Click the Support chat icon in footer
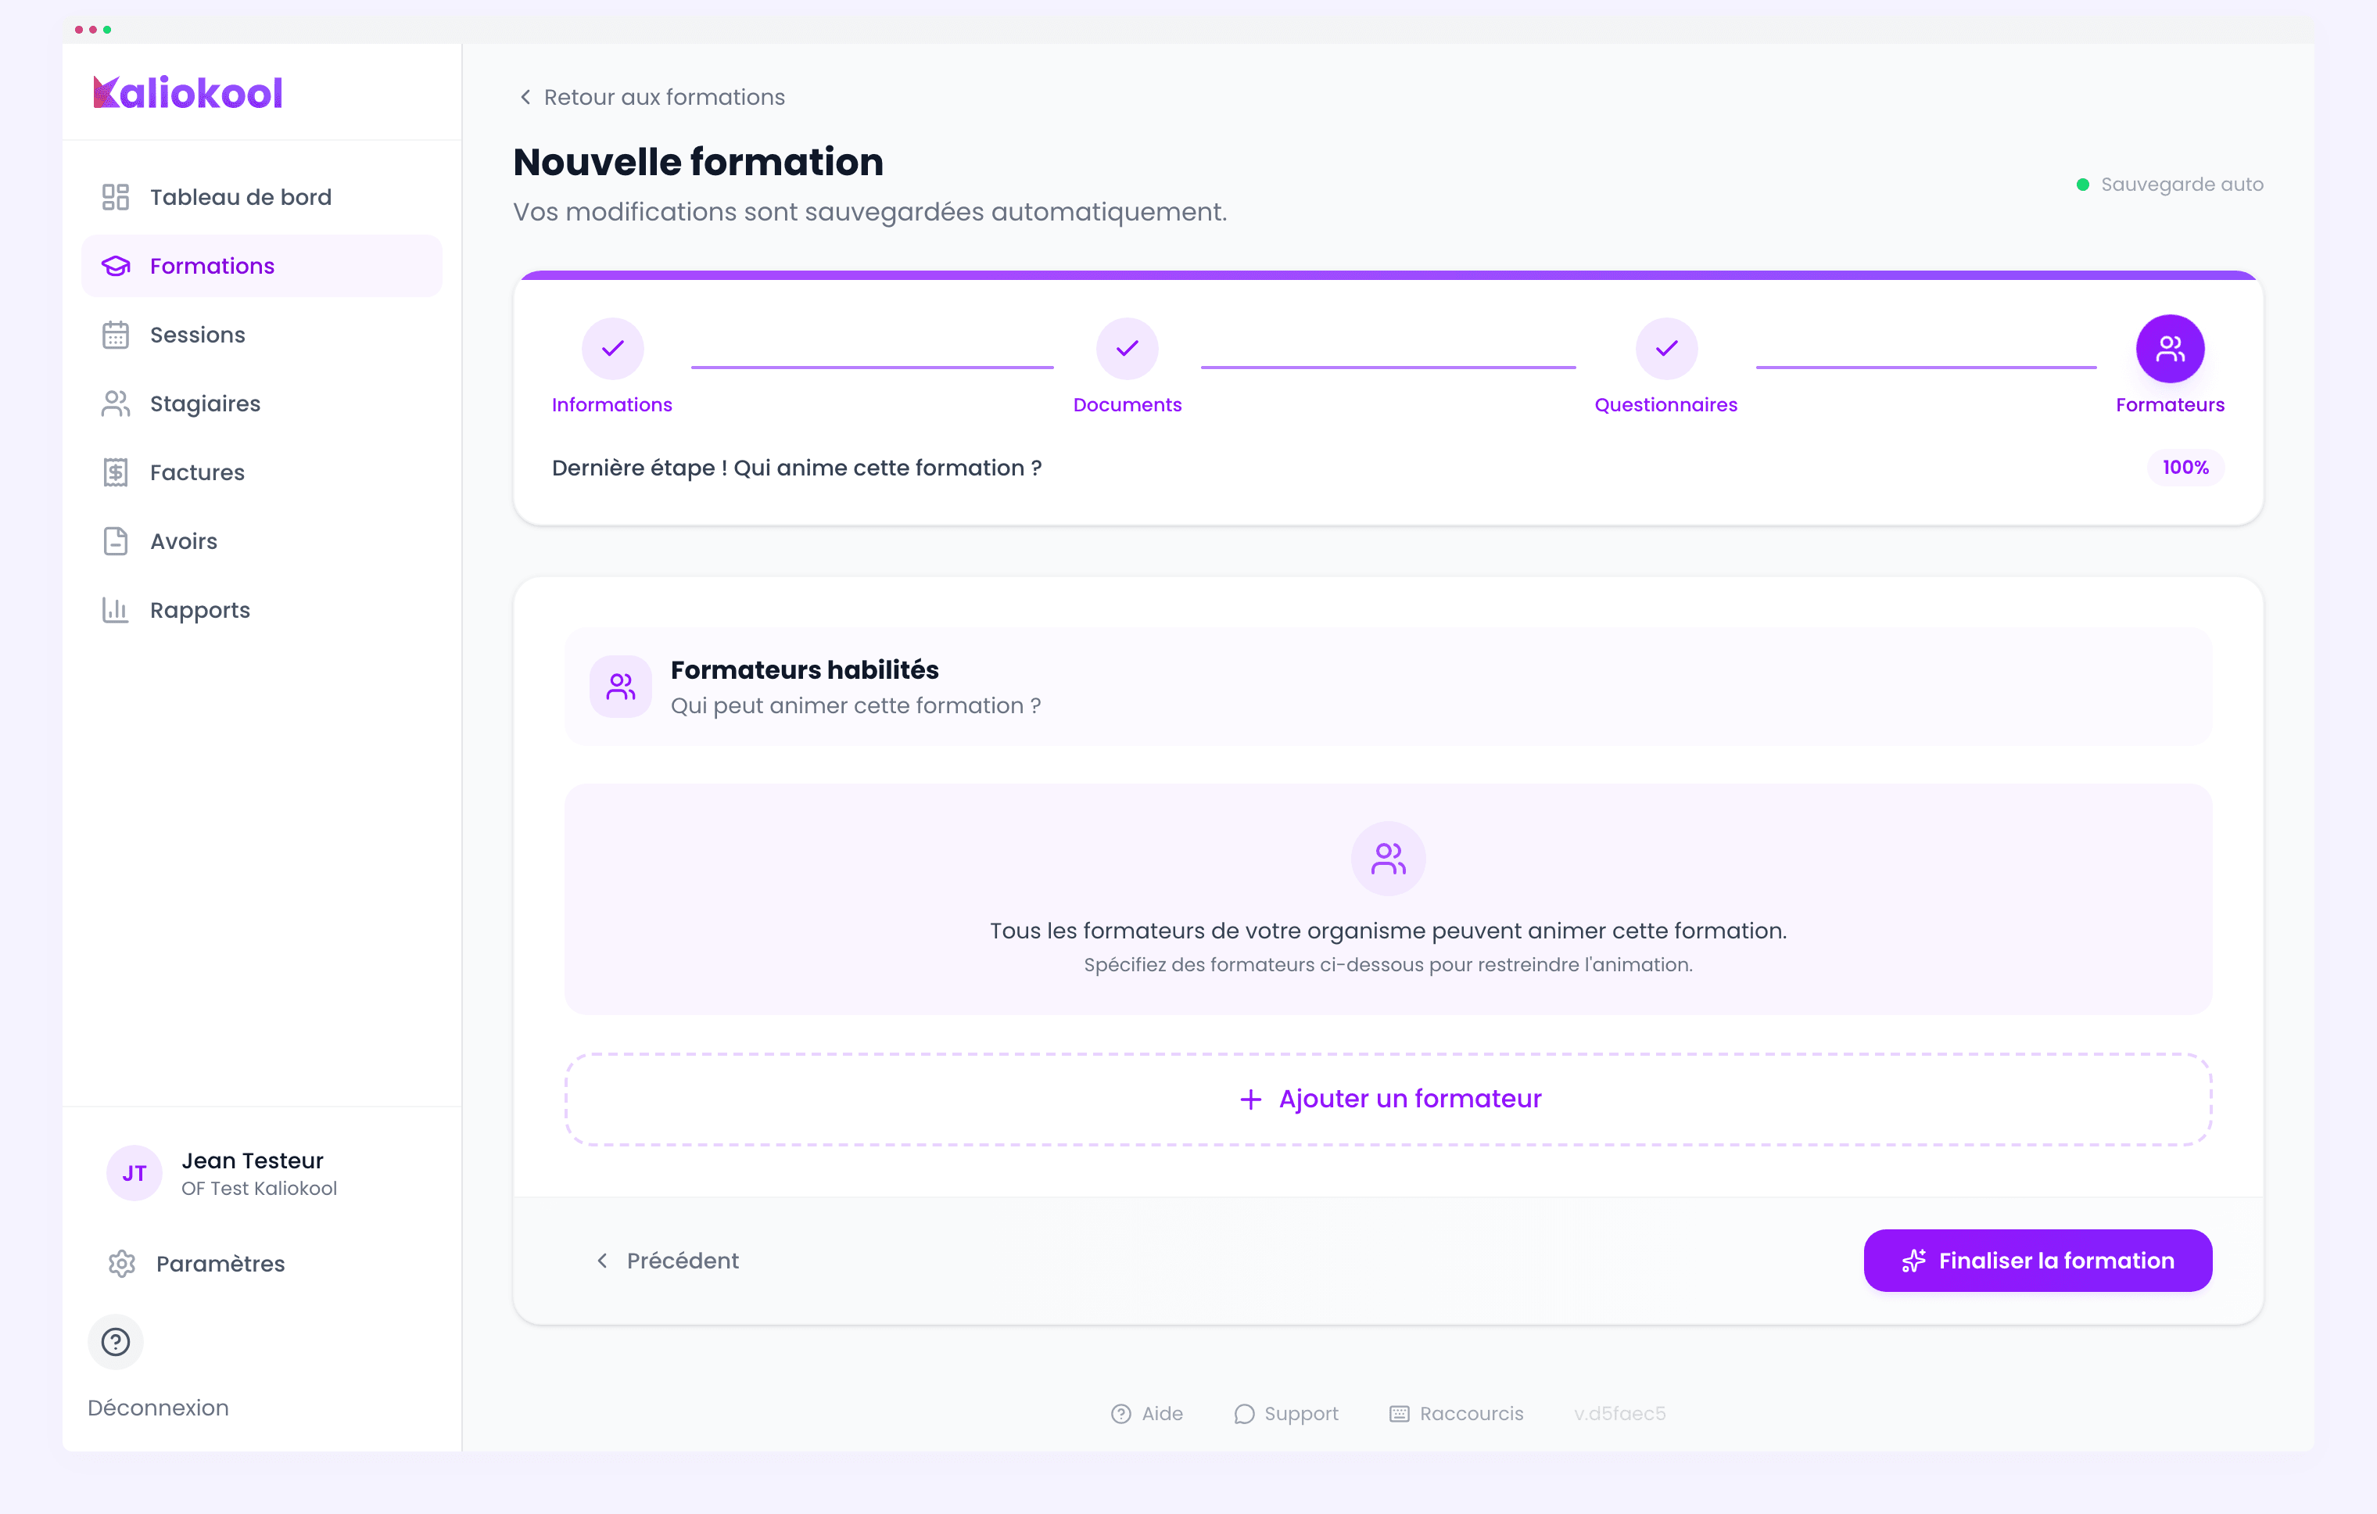Viewport: 2377px width, 1514px height. pos(1244,1413)
